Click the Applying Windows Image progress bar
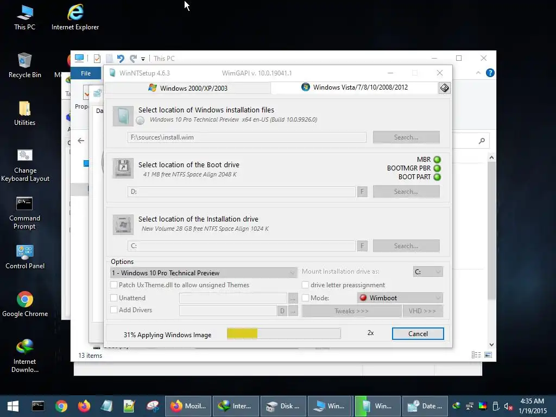This screenshot has height=417, width=556. pyautogui.click(x=283, y=333)
